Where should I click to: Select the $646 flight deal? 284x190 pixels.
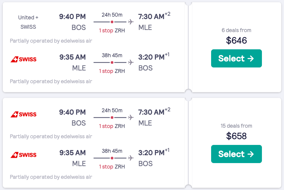236,58
